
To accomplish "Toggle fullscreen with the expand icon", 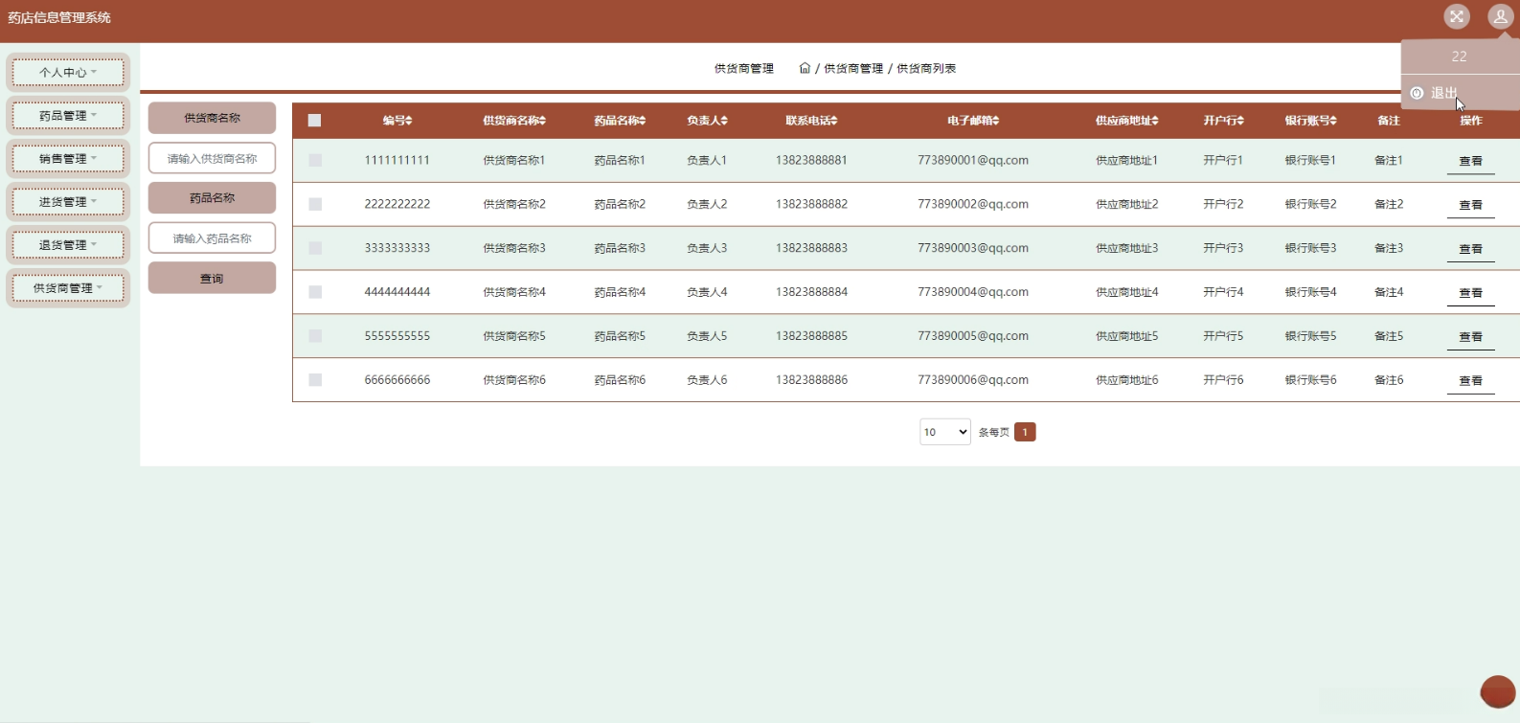I will pyautogui.click(x=1457, y=16).
